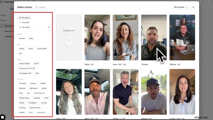The image size is (213, 120).
Task: Toggle the Female gender filter
Action: (x=22, y=38)
